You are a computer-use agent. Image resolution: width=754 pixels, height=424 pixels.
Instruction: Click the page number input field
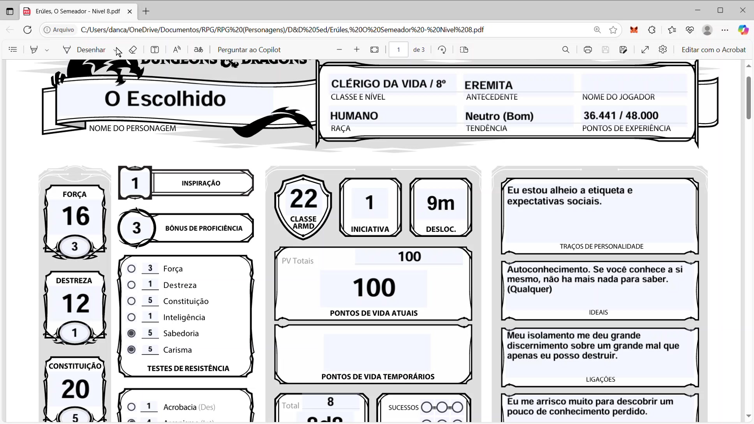coord(398,49)
